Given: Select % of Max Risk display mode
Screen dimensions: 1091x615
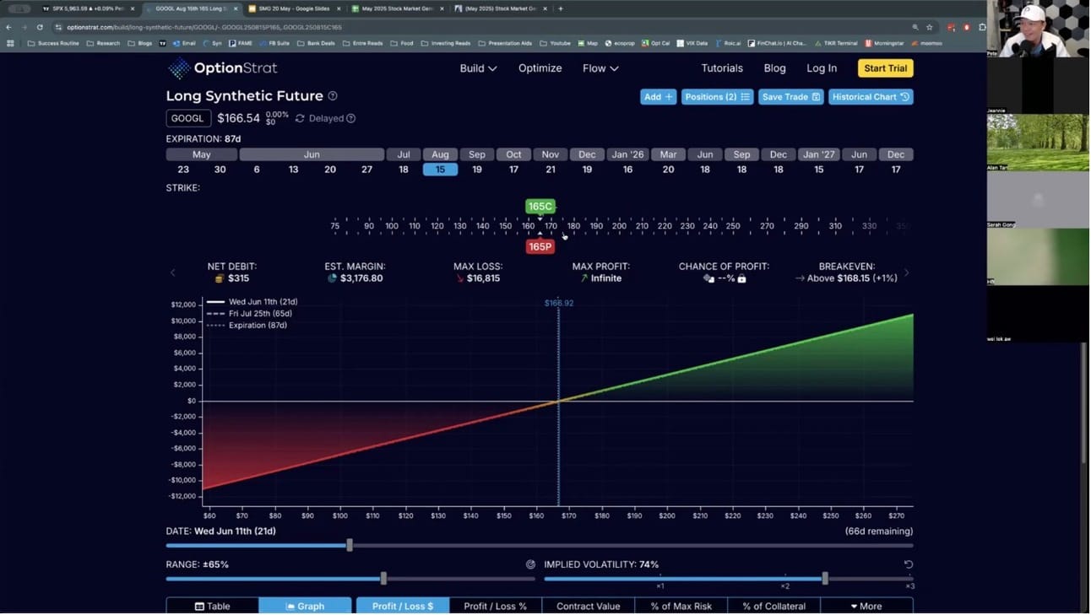Looking at the screenshot, I should [x=681, y=606].
